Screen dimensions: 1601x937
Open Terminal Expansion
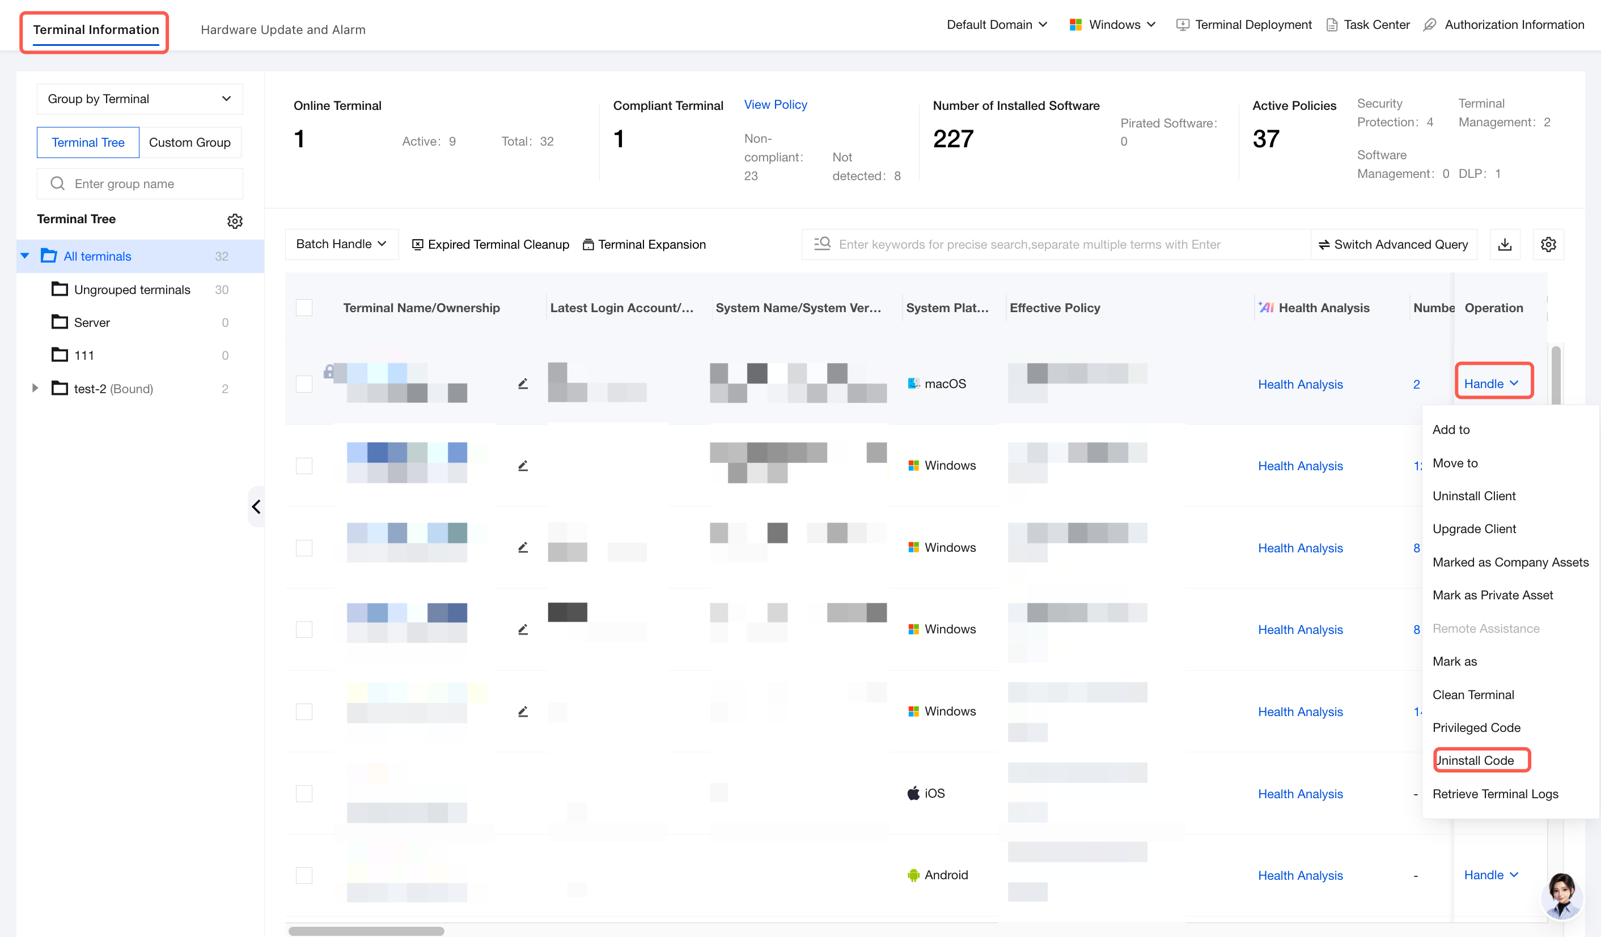pyautogui.click(x=644, y=244)
